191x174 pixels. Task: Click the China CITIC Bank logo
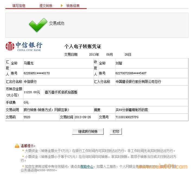pyautogui.click(x=24, y=46)
